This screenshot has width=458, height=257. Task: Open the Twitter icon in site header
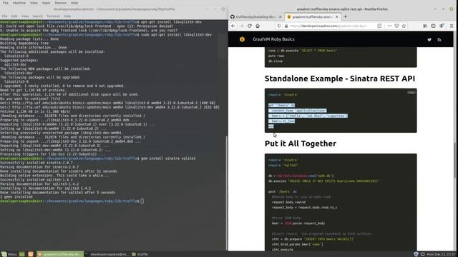pos(429,40)
